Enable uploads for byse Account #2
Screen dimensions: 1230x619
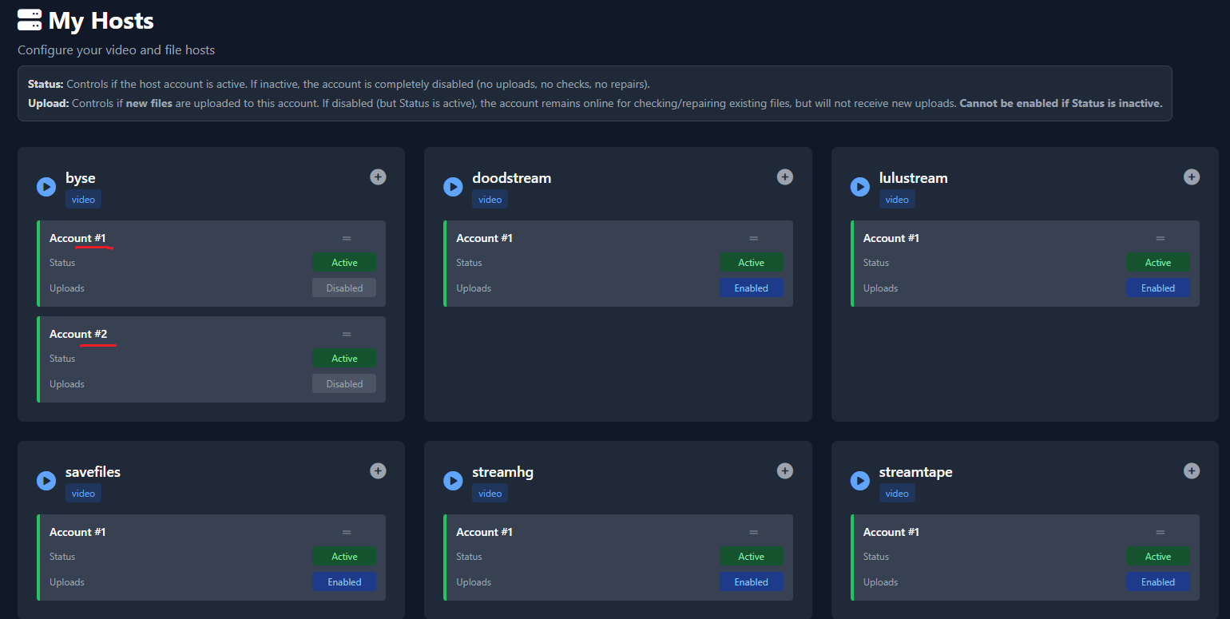[x=344, y=384]
